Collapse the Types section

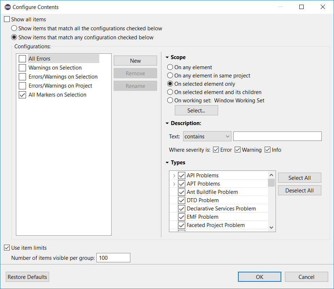point(167,163)
